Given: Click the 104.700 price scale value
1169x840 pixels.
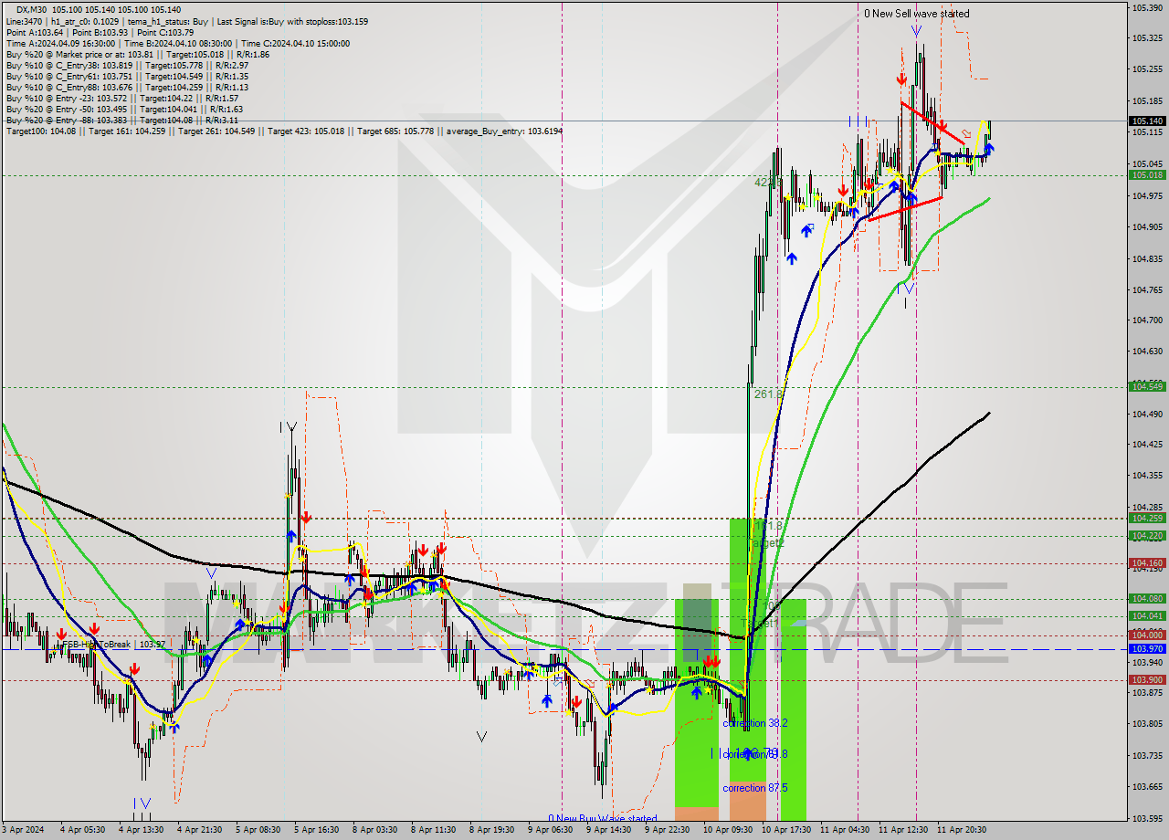Looking at the screenshot, I should [x=1147, y=320].
